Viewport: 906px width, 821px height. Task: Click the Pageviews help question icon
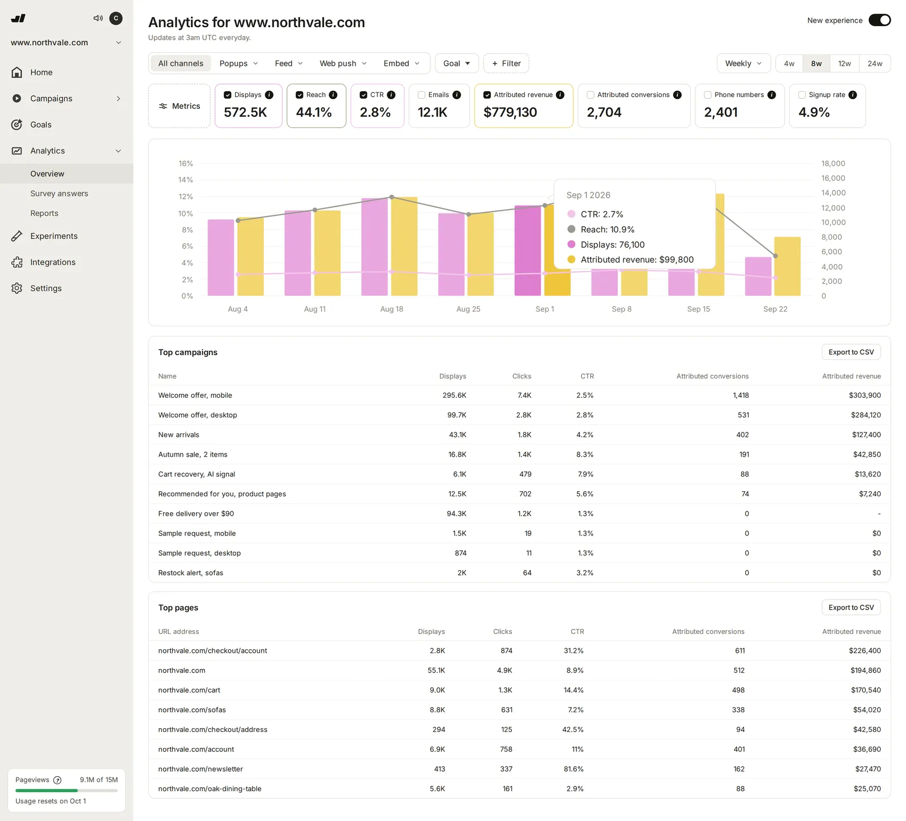click(57, 780)
